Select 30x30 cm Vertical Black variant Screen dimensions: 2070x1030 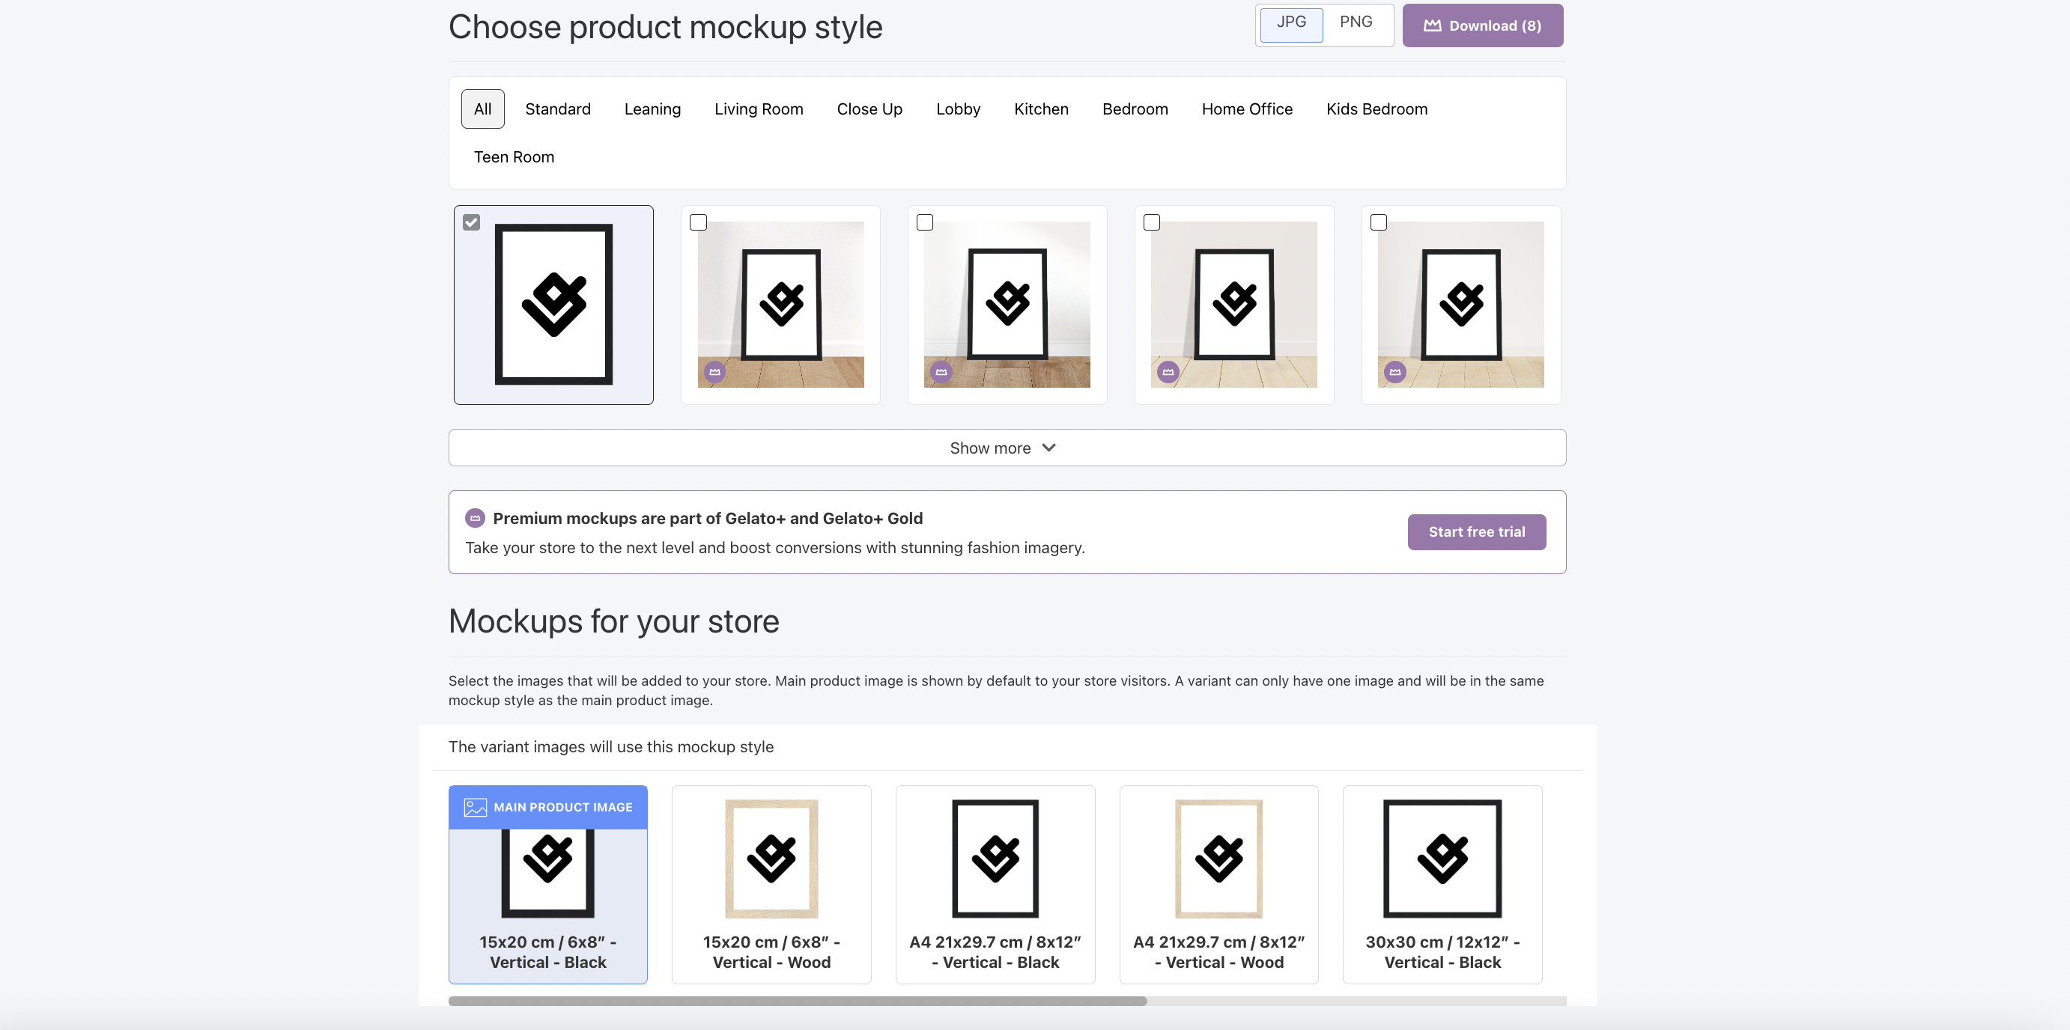(1442, 885)
